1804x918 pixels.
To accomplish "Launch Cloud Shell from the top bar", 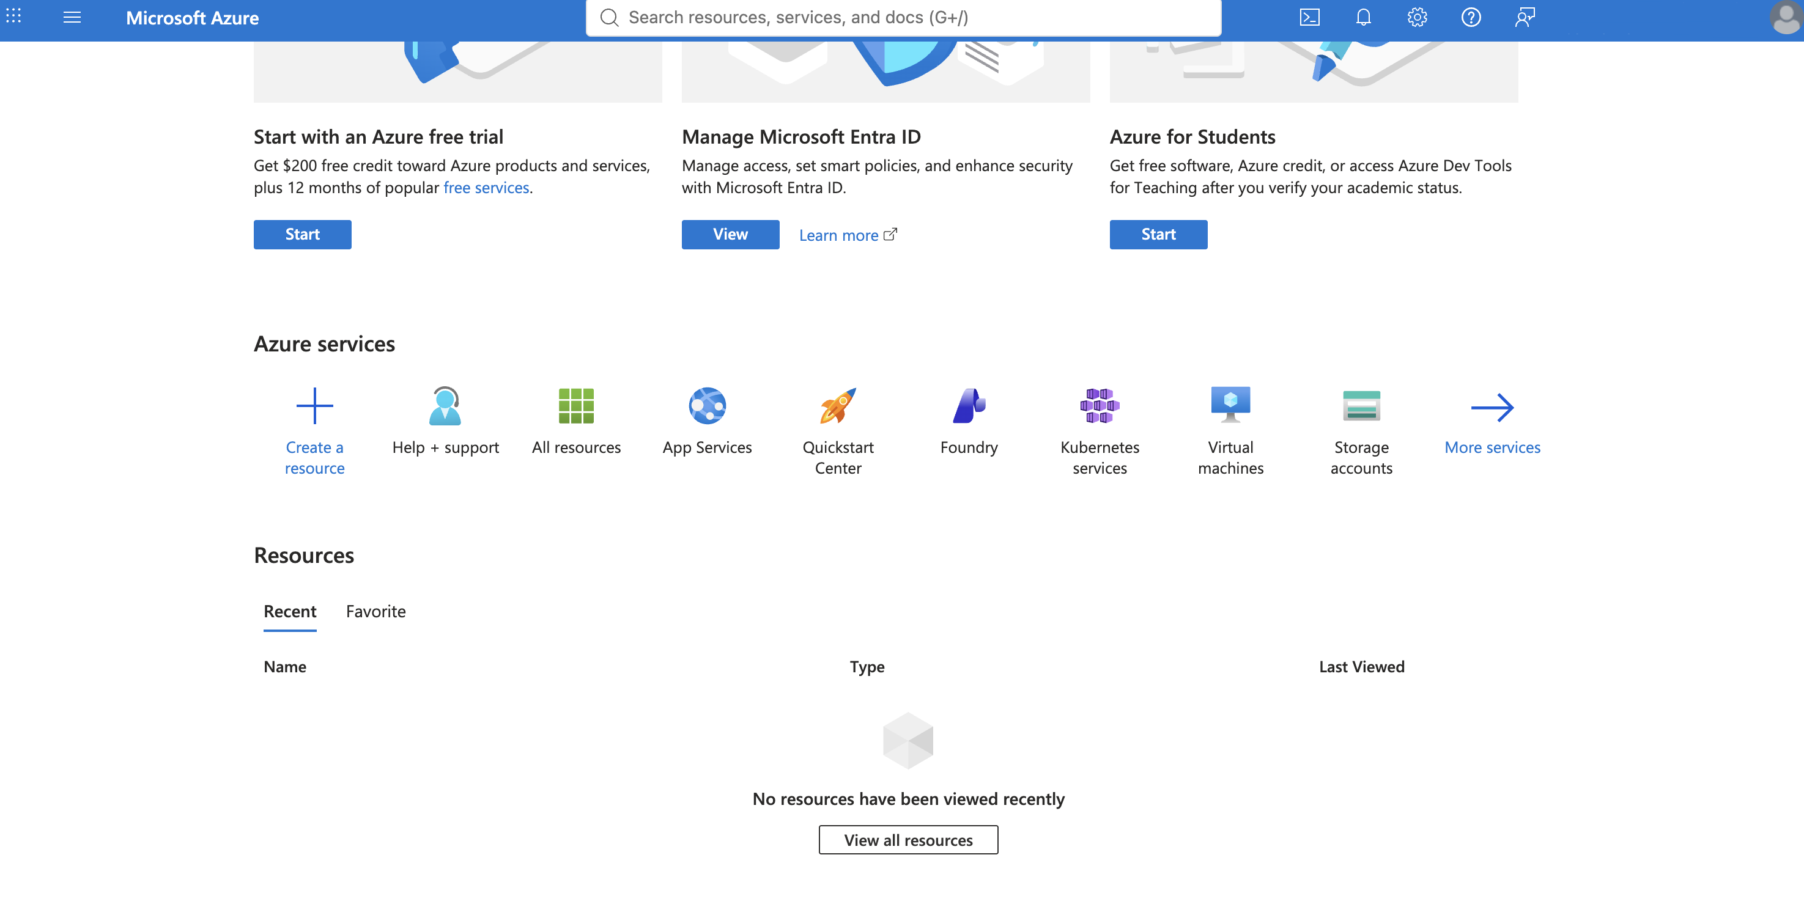I will click(x=1309, y=17).
